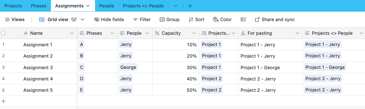Expand the more tables chevron
This screenshot has width=365, height=109.
point(175,6)
